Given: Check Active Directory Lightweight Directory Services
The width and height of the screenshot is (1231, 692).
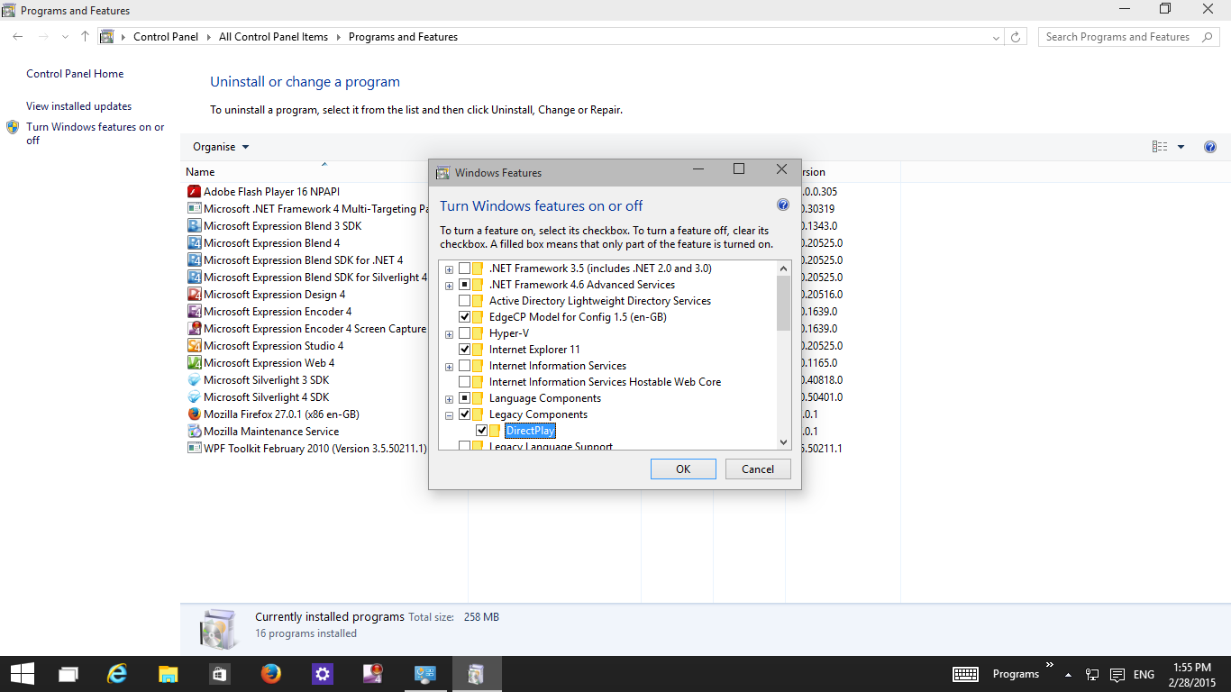Looking at the screenshot, I should coord(464,301).
